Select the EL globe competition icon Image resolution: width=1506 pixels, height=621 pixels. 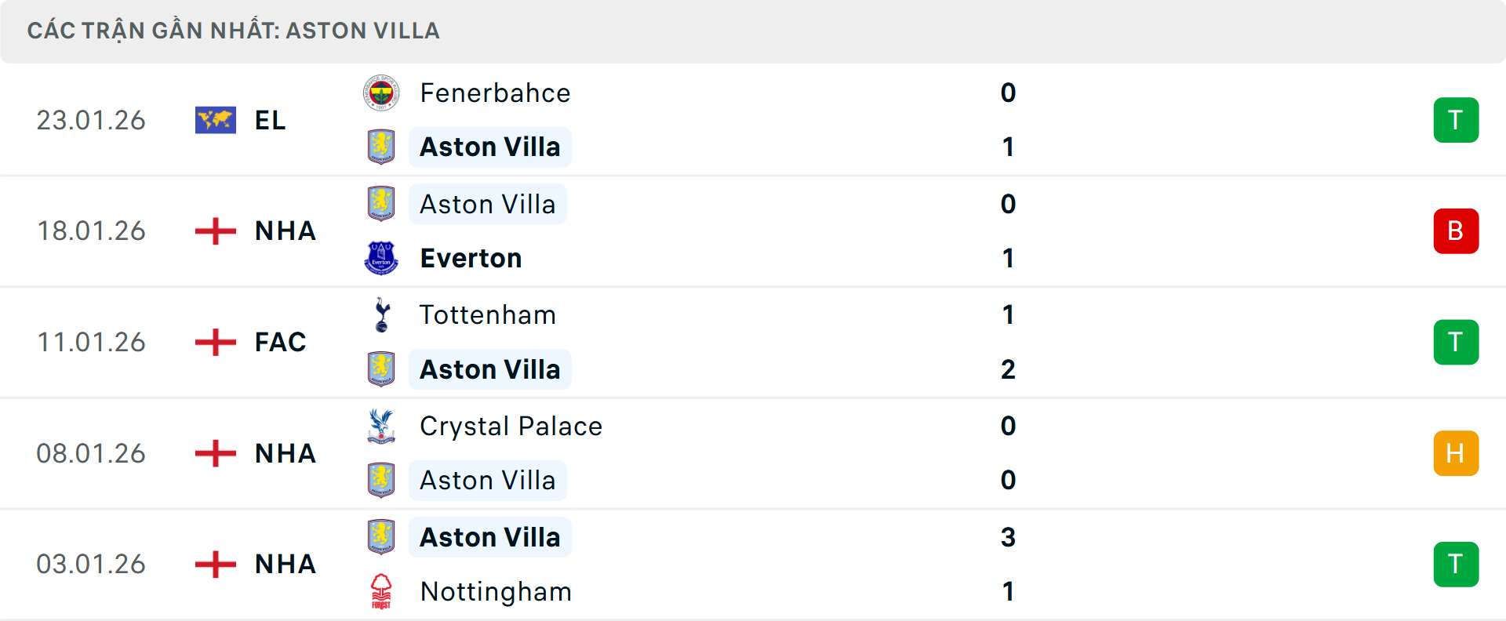(x=215, y=120)
